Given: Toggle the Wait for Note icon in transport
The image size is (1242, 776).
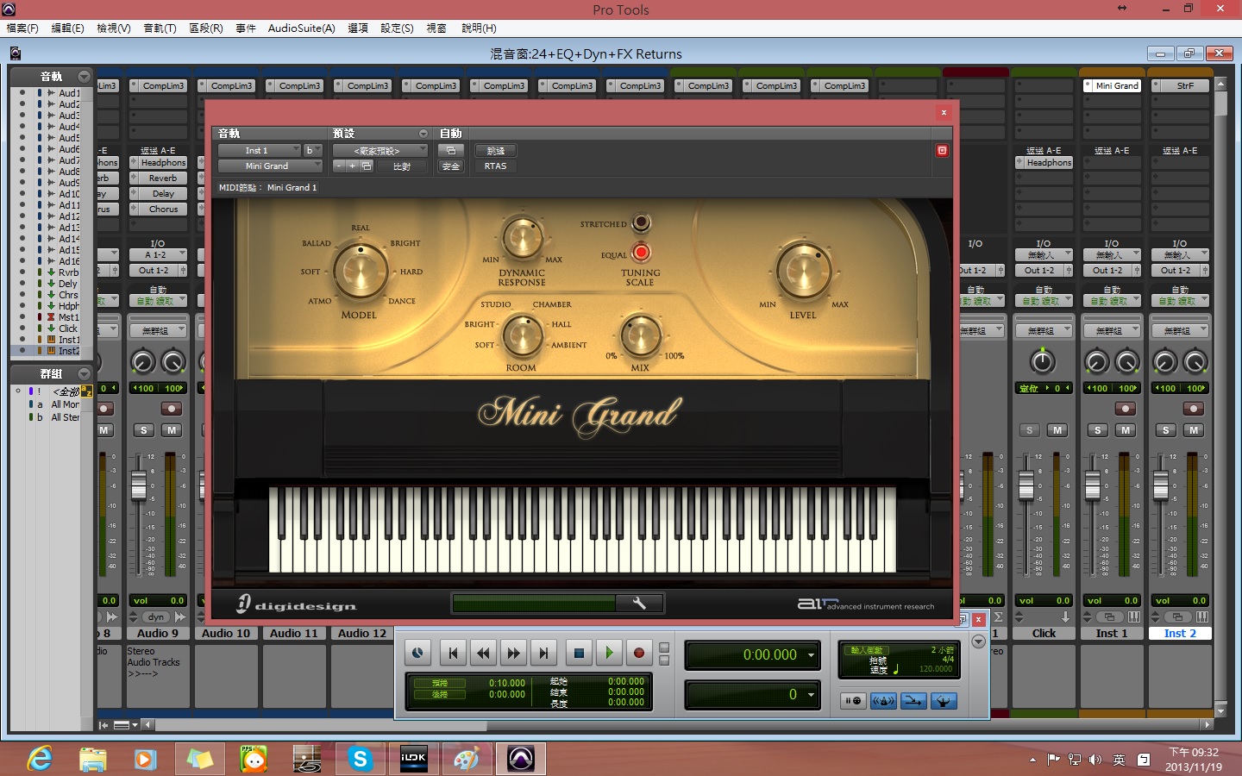Looking at the screenshot, I should point(853,701).
